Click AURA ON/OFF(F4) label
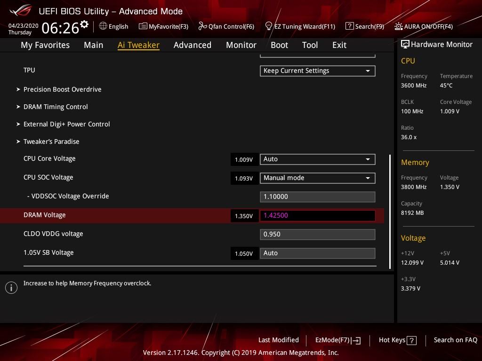The image size is (482, 361). click(x=428, y=27)
